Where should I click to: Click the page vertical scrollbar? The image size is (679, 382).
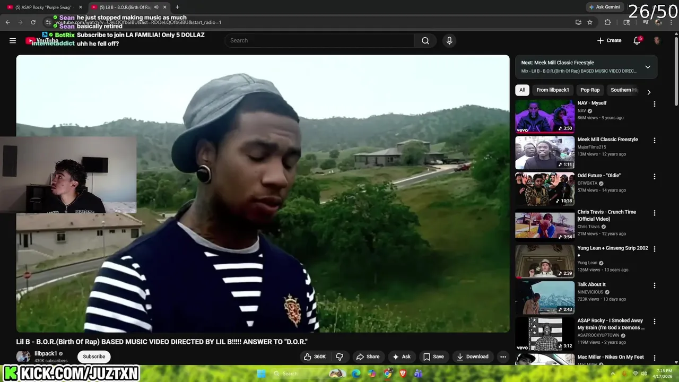pos(676,69)
